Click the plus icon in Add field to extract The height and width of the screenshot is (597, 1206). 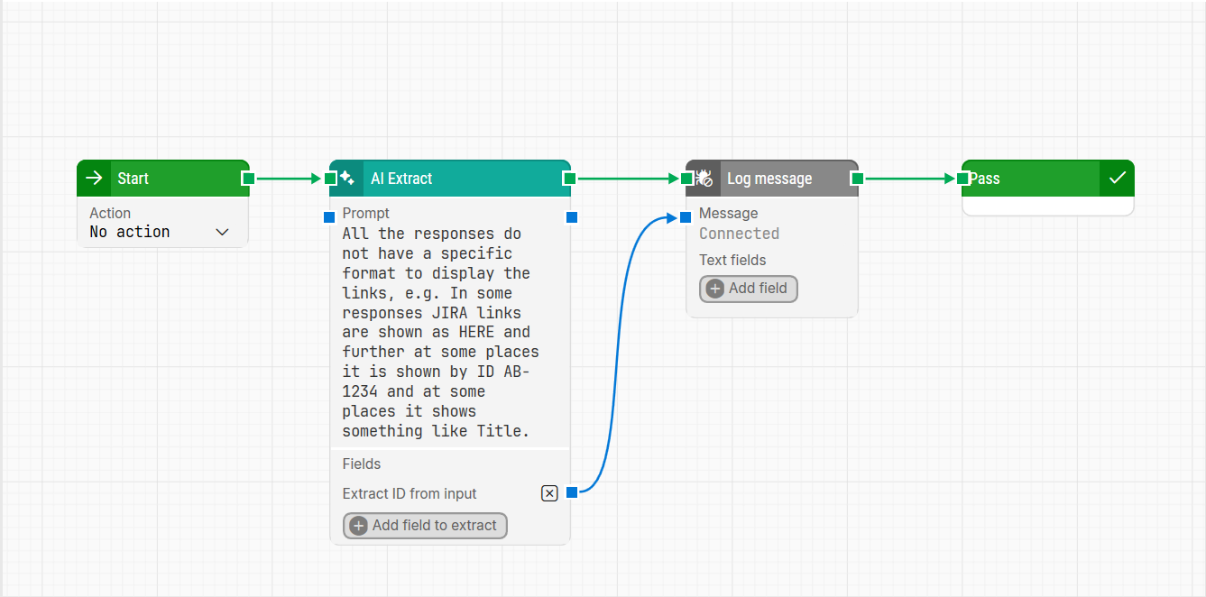358,526
